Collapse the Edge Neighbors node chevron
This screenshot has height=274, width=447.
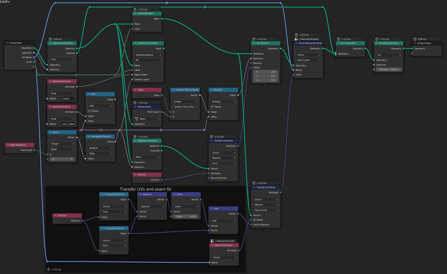click(x=8, y=145)
